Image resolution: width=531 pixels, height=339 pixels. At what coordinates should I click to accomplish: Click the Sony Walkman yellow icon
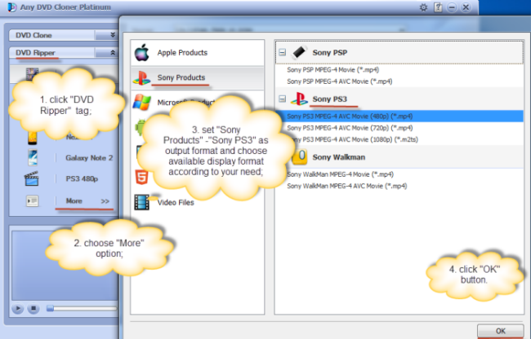pos(300,157)
